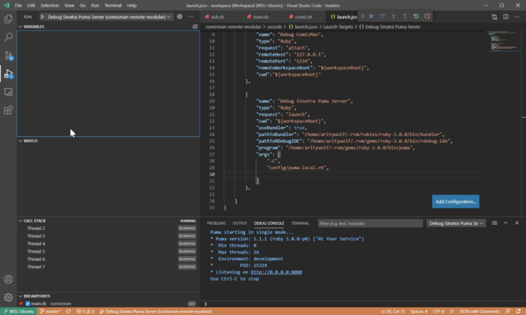Click the debug console input prompt

tap(362, 304)
